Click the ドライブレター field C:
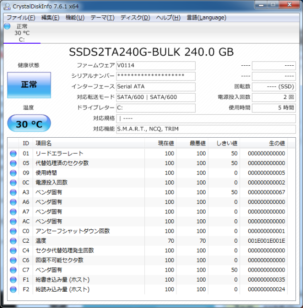Viewport: 303px width, 308px height. 156,108
